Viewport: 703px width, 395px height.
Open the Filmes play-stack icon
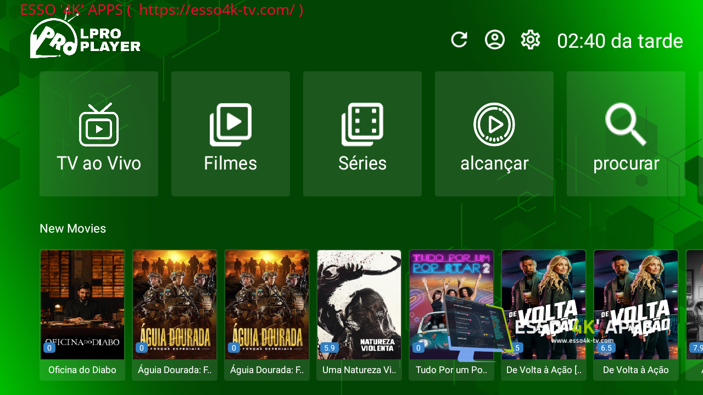coord(231,125)
